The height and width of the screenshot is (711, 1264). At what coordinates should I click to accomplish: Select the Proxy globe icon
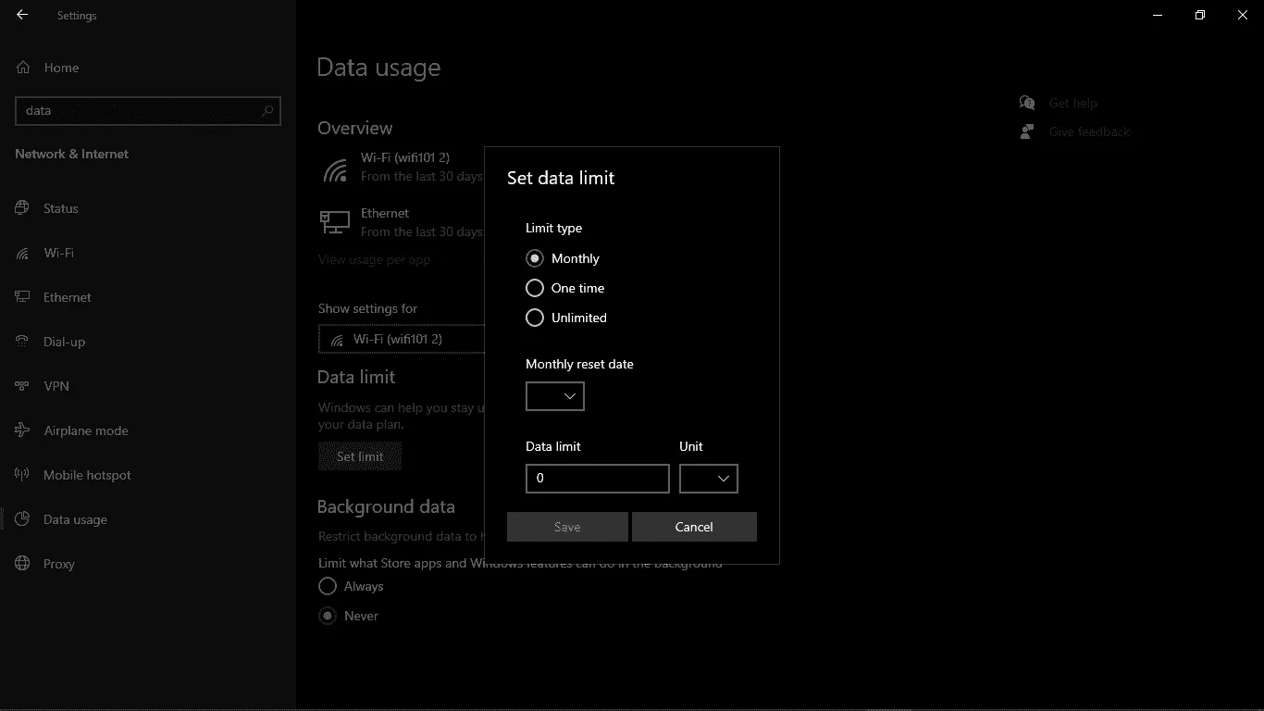click(x=23, y=564)
